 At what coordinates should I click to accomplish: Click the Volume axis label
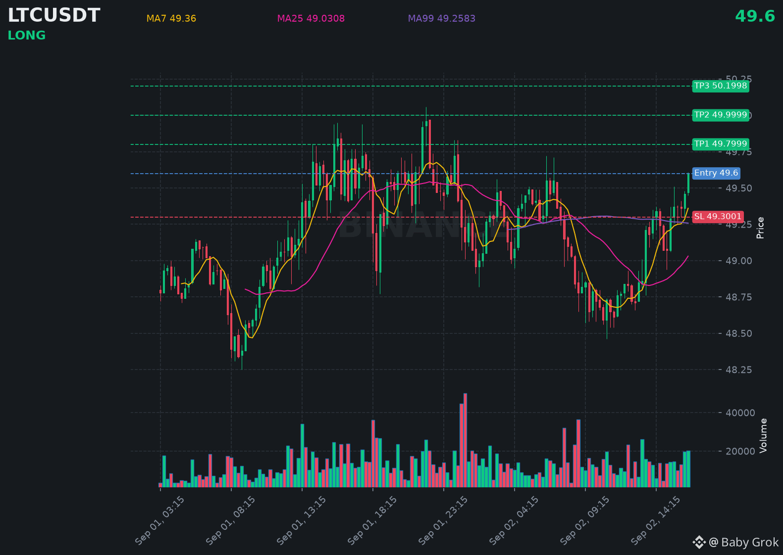point(764,436)
